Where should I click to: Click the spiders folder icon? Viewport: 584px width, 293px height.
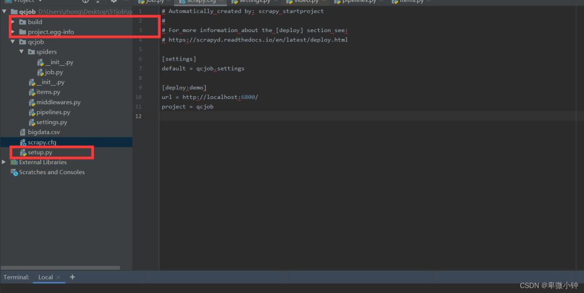coord(31,52)
